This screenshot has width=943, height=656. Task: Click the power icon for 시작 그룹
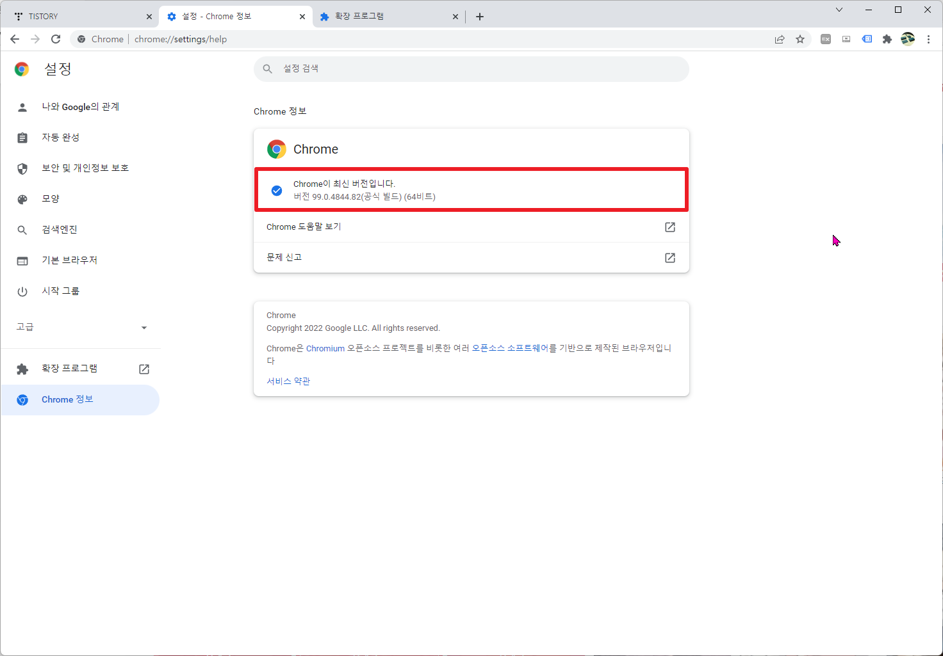pyautogui.click(x=22, y=291)
